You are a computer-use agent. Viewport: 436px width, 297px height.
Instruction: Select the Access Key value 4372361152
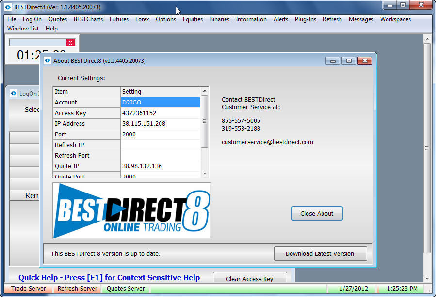tap(160, 113)
